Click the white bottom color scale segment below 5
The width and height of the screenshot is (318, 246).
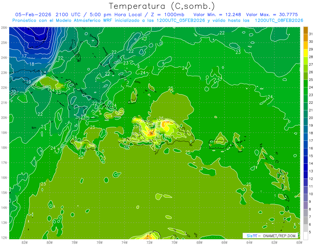point(306,236)
